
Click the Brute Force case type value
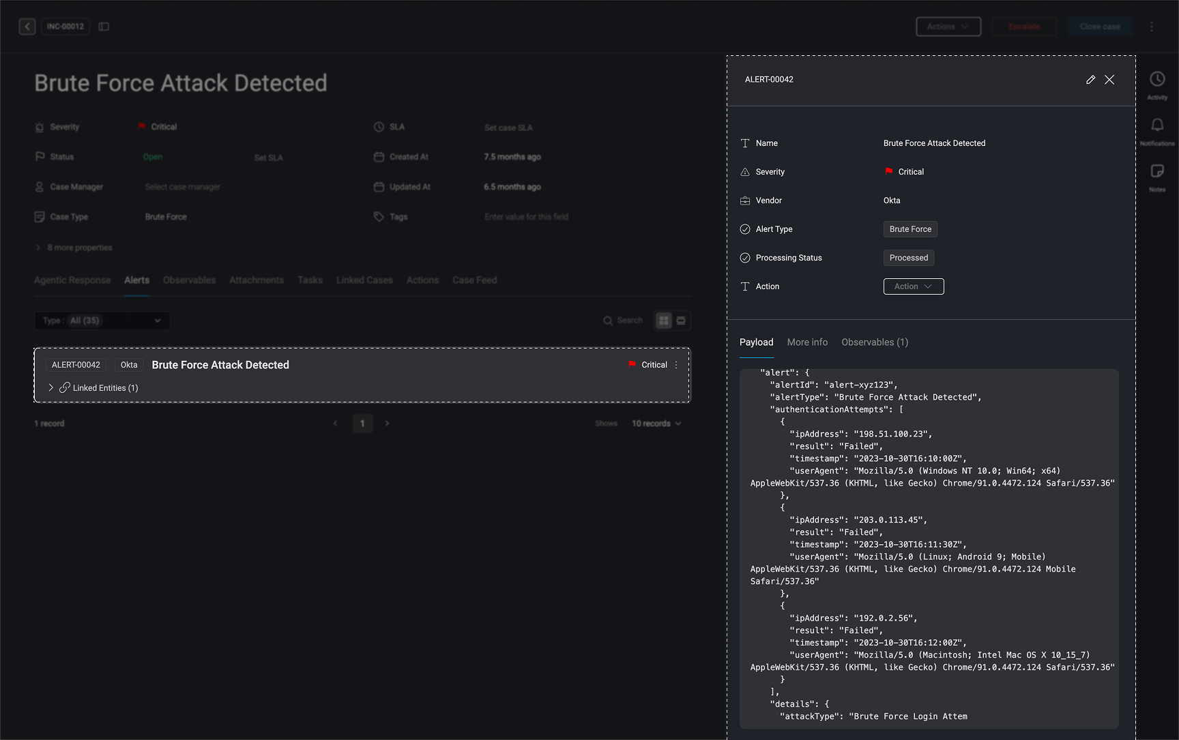click(x=166, y=217)
